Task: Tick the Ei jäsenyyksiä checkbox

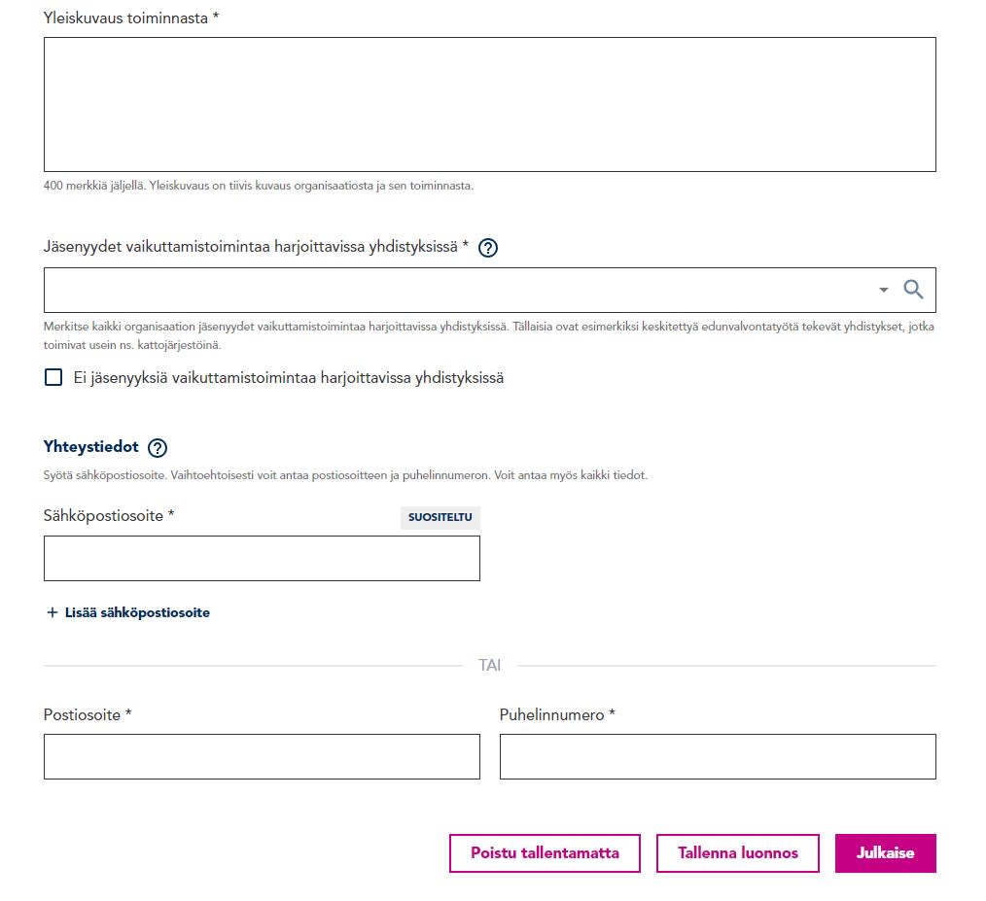Action: click(x=53, y=377)
